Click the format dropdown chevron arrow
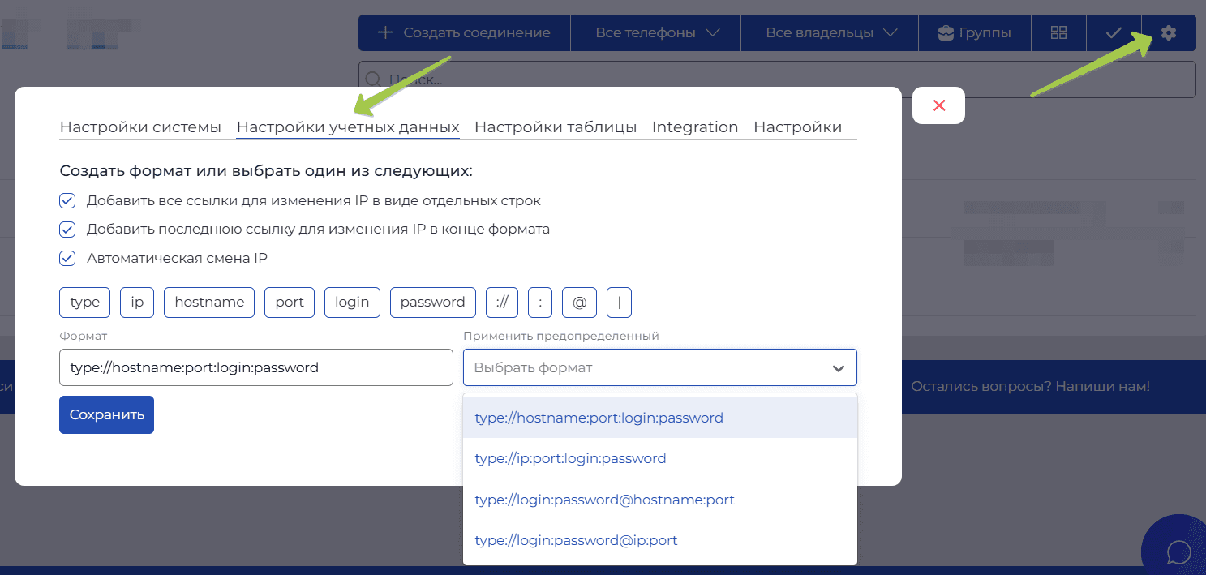The image size is (1206, 575). click(x=839, y=368)
